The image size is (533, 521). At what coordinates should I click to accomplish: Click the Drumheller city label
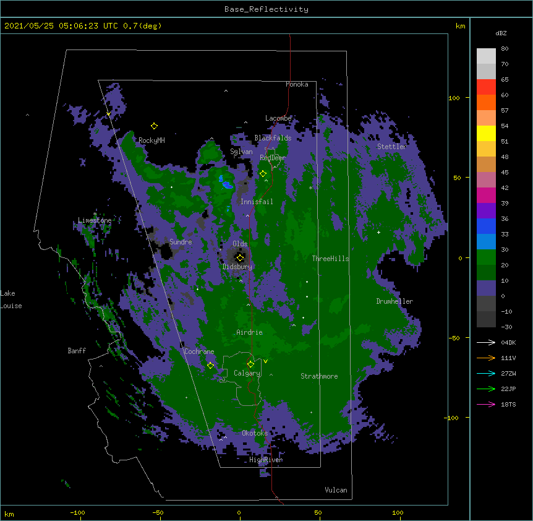394,301
